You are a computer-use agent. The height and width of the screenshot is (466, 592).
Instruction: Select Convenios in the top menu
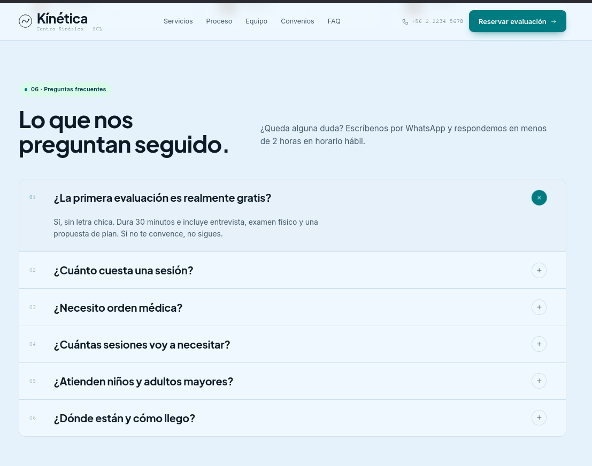[x=297, y=21]
